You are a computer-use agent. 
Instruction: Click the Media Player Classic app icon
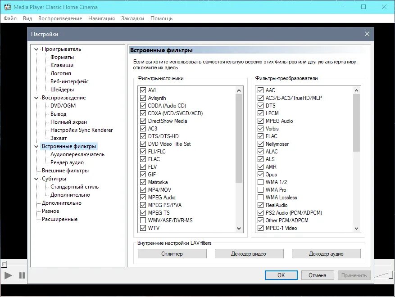tap(8, 7)
